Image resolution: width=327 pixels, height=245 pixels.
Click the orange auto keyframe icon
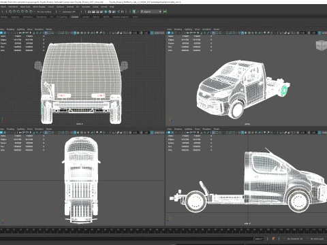[x=273, y=239]
